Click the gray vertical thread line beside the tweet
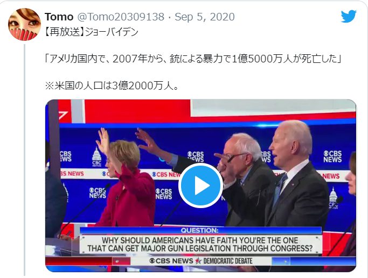The image size is (368, 278). [24, 160]
